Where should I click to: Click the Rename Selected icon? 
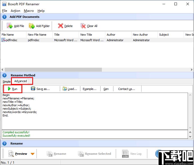pos(81,154)
